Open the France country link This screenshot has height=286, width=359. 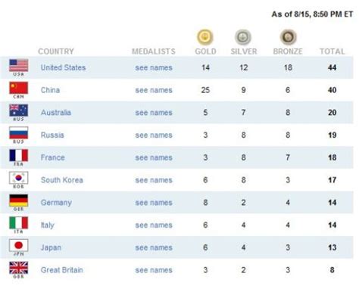[x=53, y=157]
